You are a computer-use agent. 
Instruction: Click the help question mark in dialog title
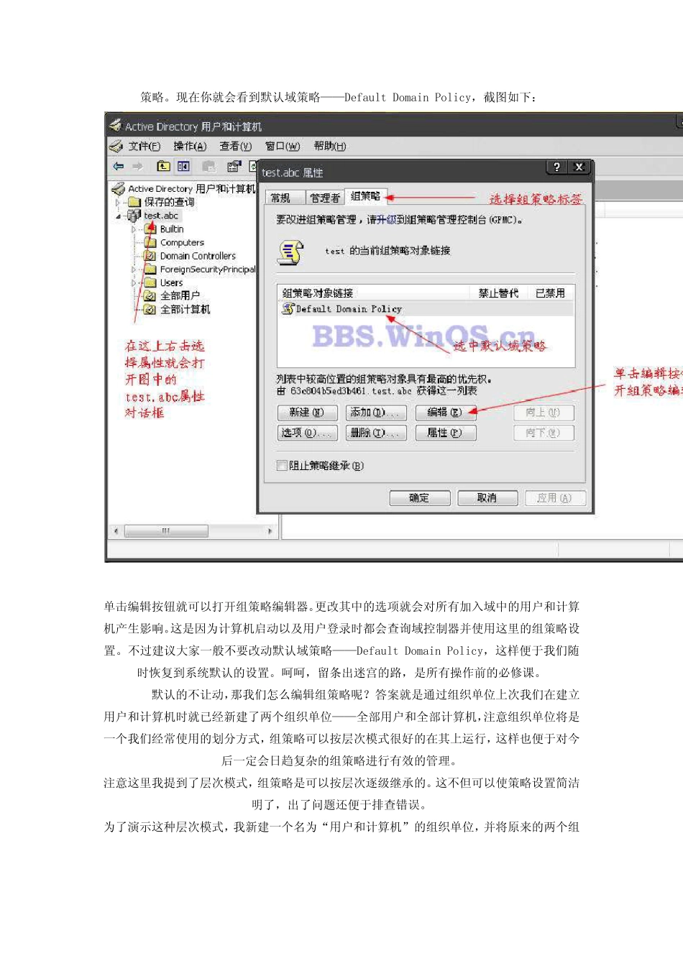pos(556,167)
